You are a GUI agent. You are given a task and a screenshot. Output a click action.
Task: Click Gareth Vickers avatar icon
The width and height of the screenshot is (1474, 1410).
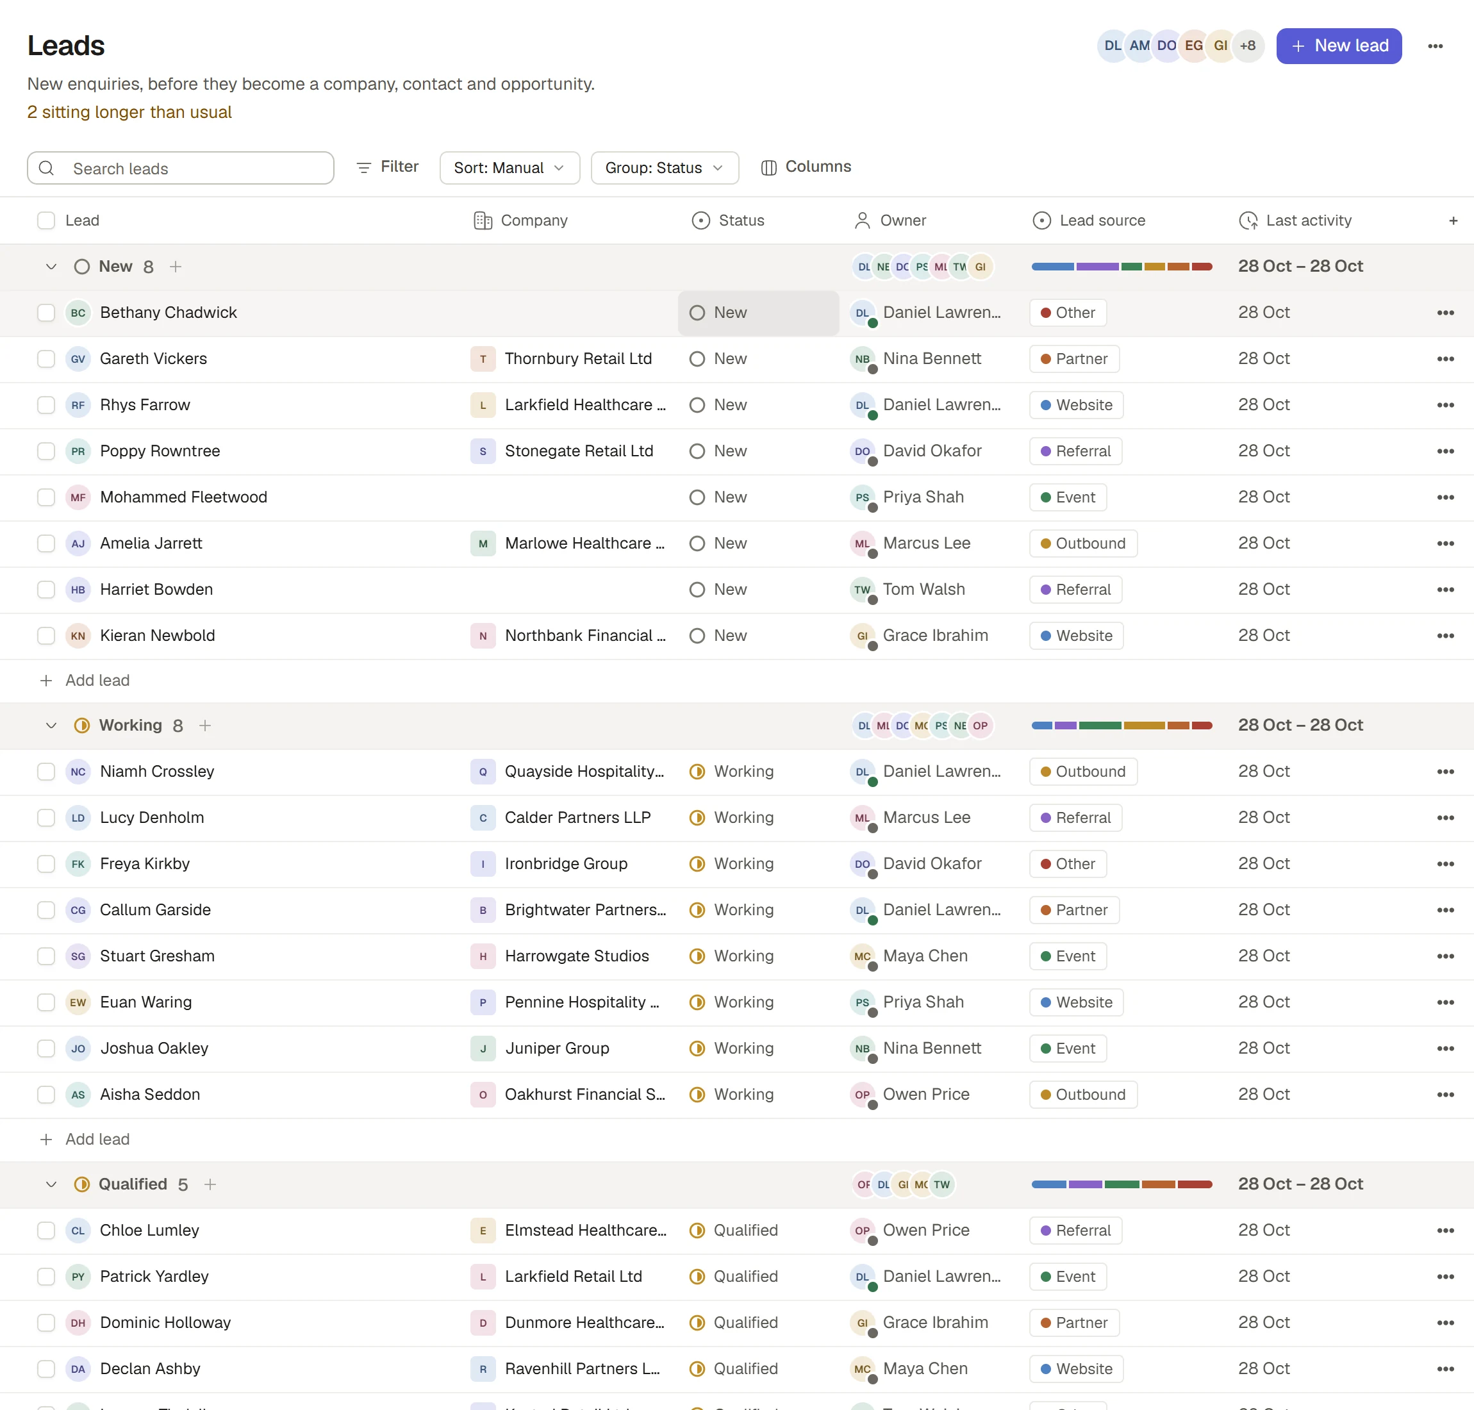(x=78, y=360)
